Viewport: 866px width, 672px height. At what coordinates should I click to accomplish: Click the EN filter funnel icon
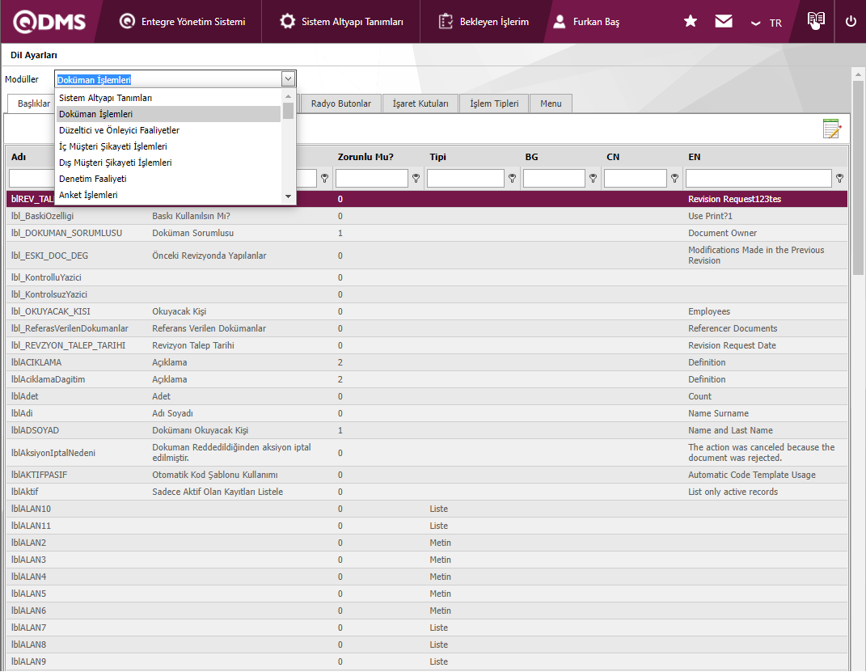point(839,179)
